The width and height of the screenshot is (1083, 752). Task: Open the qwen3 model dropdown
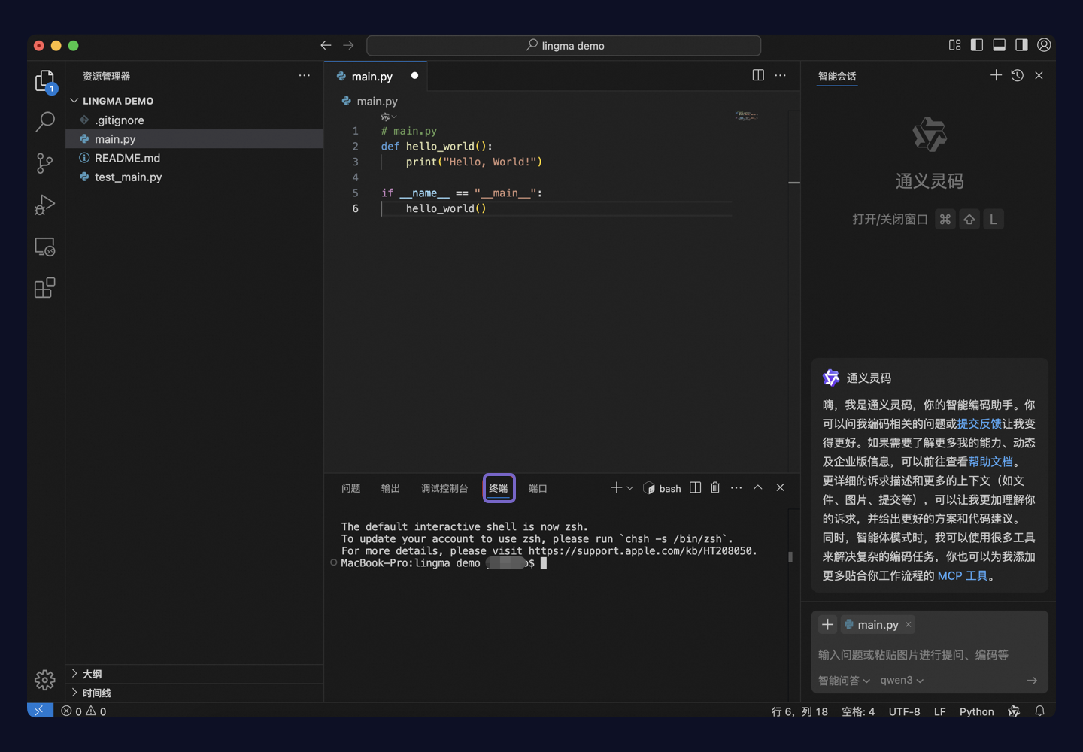tap(902, 680)
